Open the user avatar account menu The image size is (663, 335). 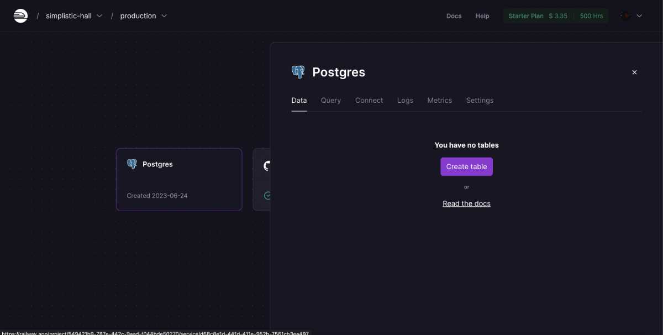pos(631,16)
